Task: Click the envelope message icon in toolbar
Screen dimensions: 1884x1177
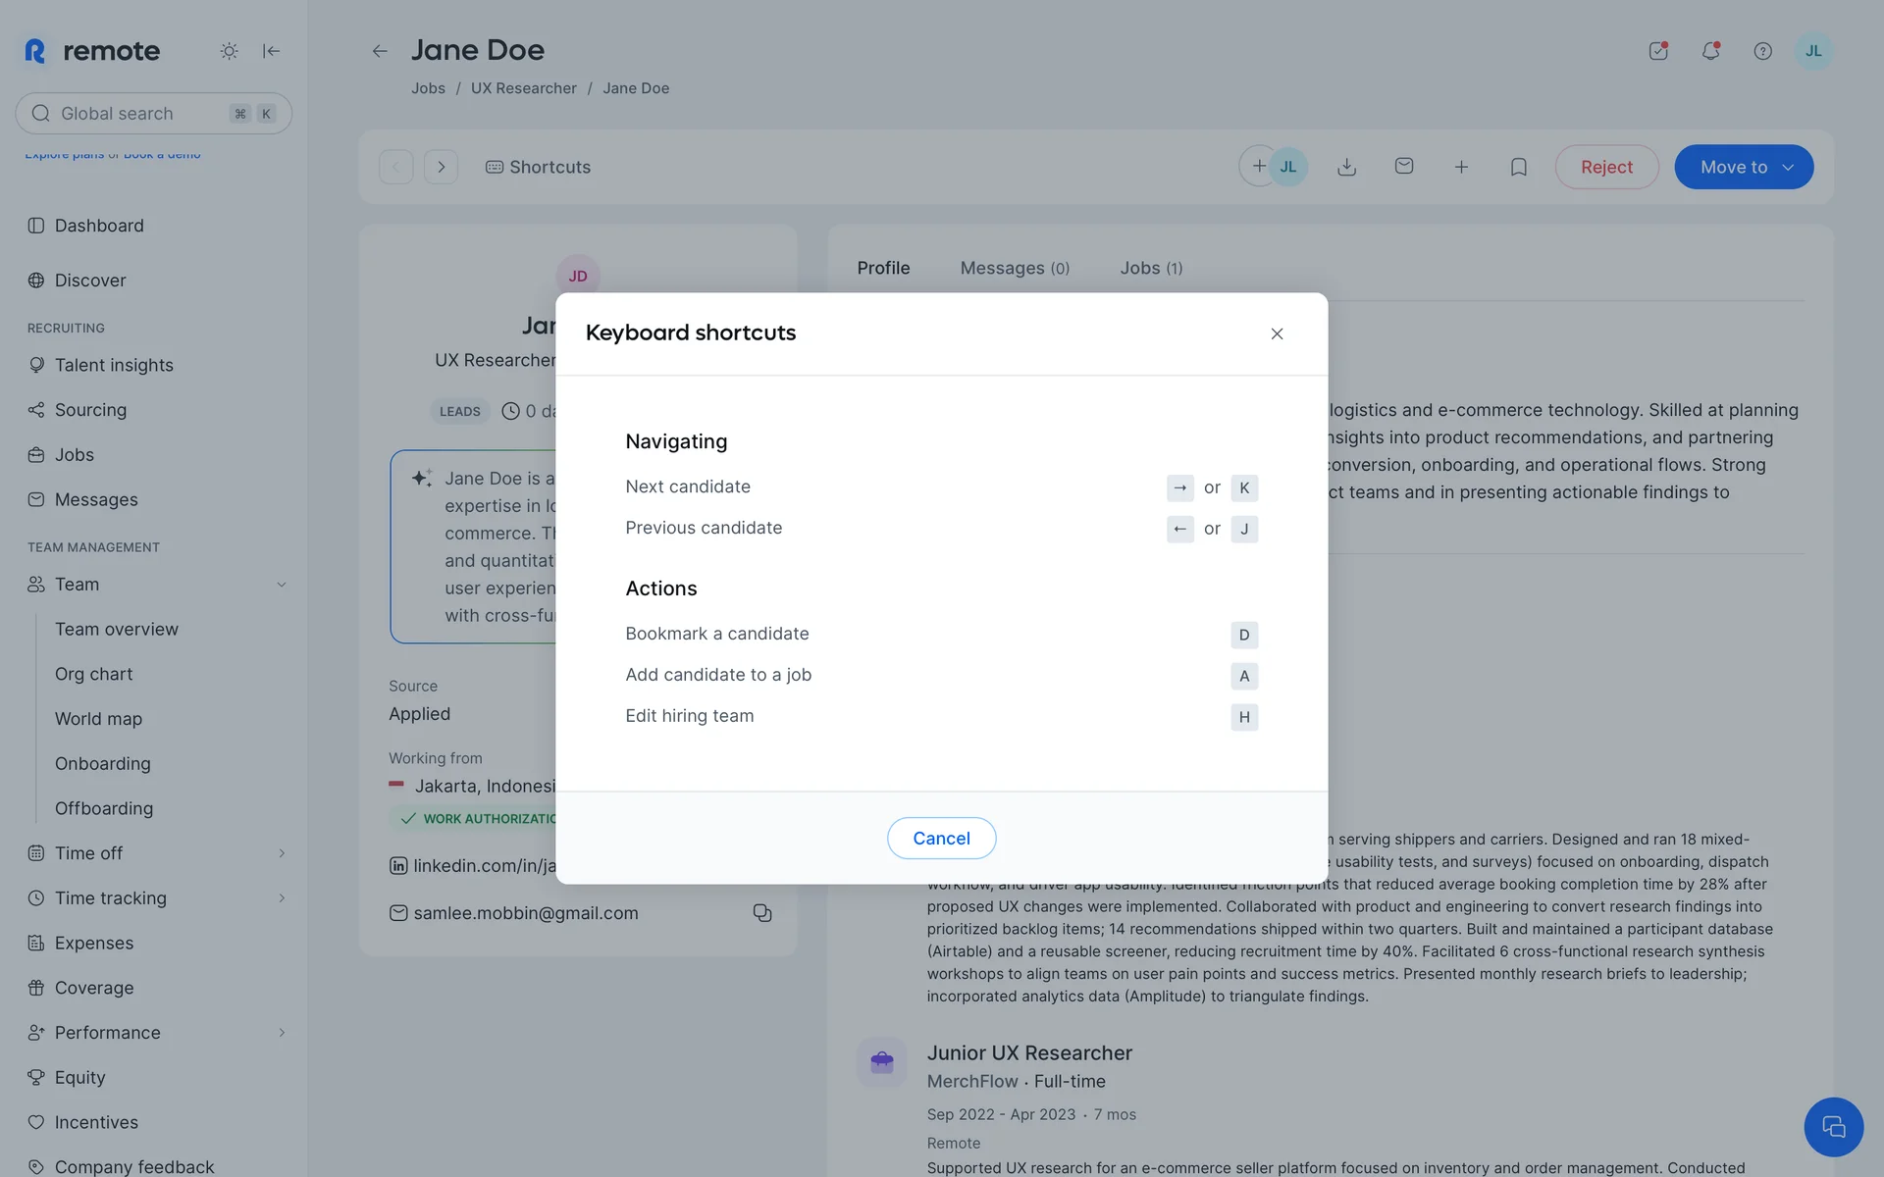Action: click(x=1404, y=167)
